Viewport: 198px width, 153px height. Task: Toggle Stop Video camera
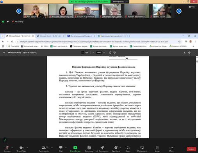[x=21, y=149]
